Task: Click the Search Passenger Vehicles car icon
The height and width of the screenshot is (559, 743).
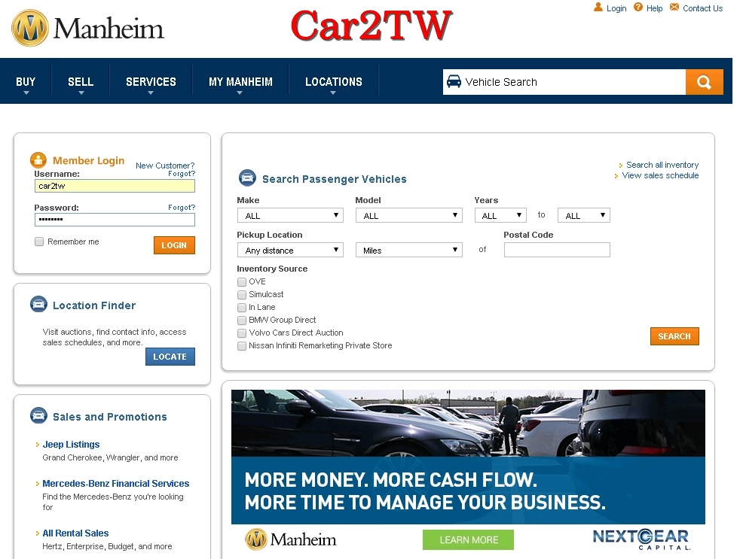Action: coord(247,178)
